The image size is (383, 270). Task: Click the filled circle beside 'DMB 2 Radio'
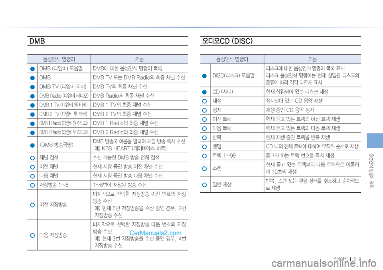tap(32, 133)
